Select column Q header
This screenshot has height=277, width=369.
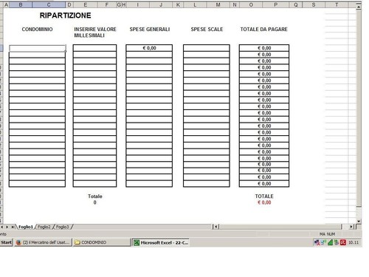296,4
